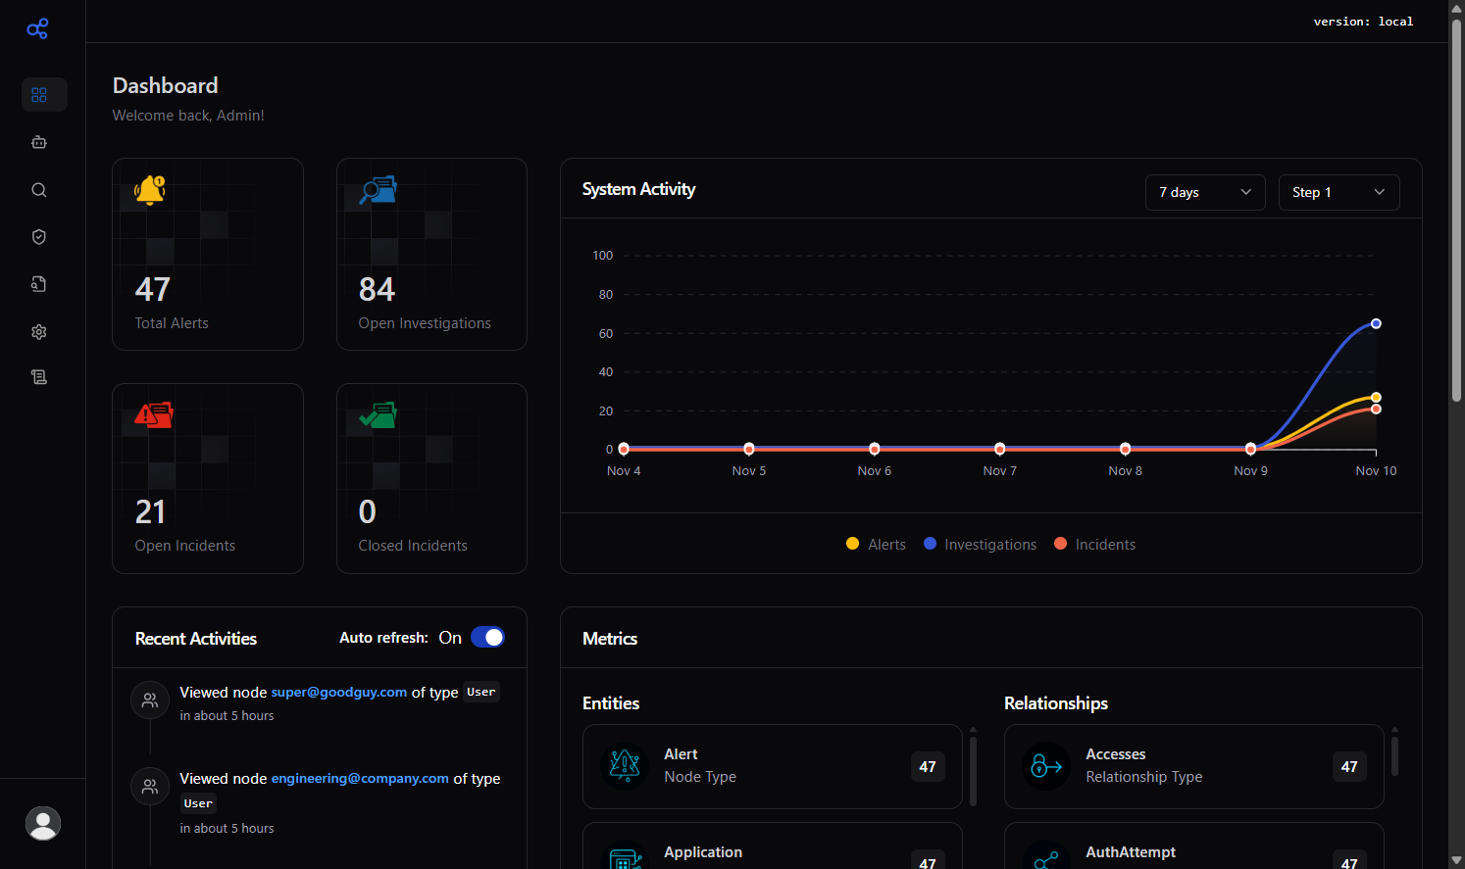Open the 7 days time range dropdown
Screen dimensions: 1465x869
click(x=1205, y=192)
